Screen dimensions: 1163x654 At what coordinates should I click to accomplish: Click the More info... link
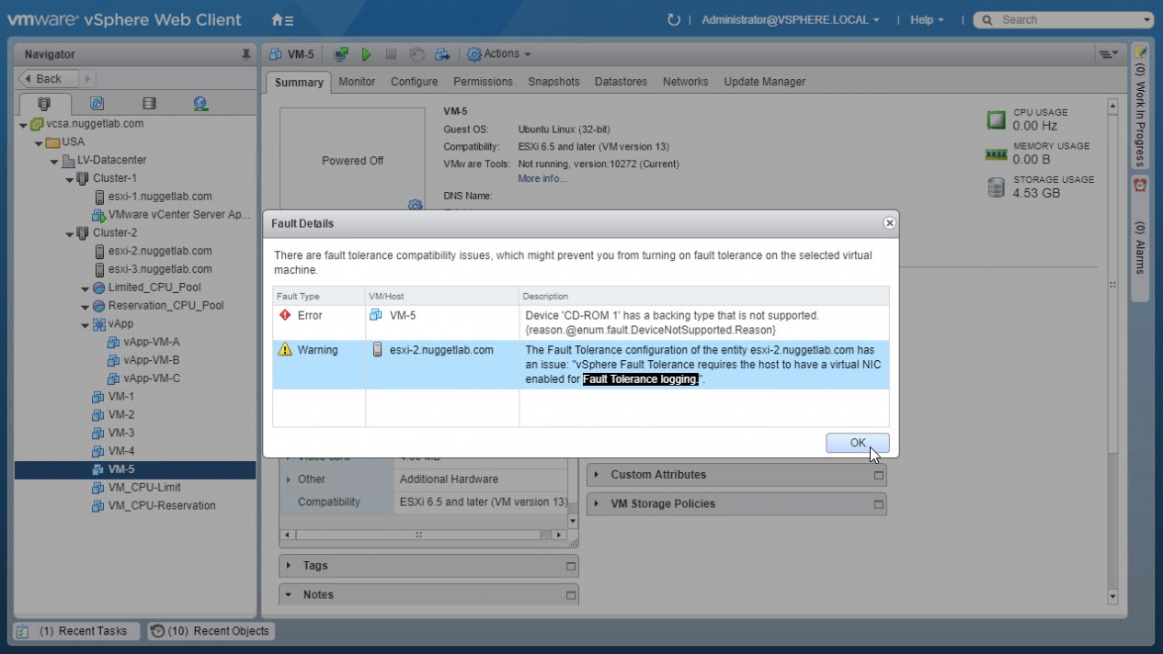click(x=542, y=179)
